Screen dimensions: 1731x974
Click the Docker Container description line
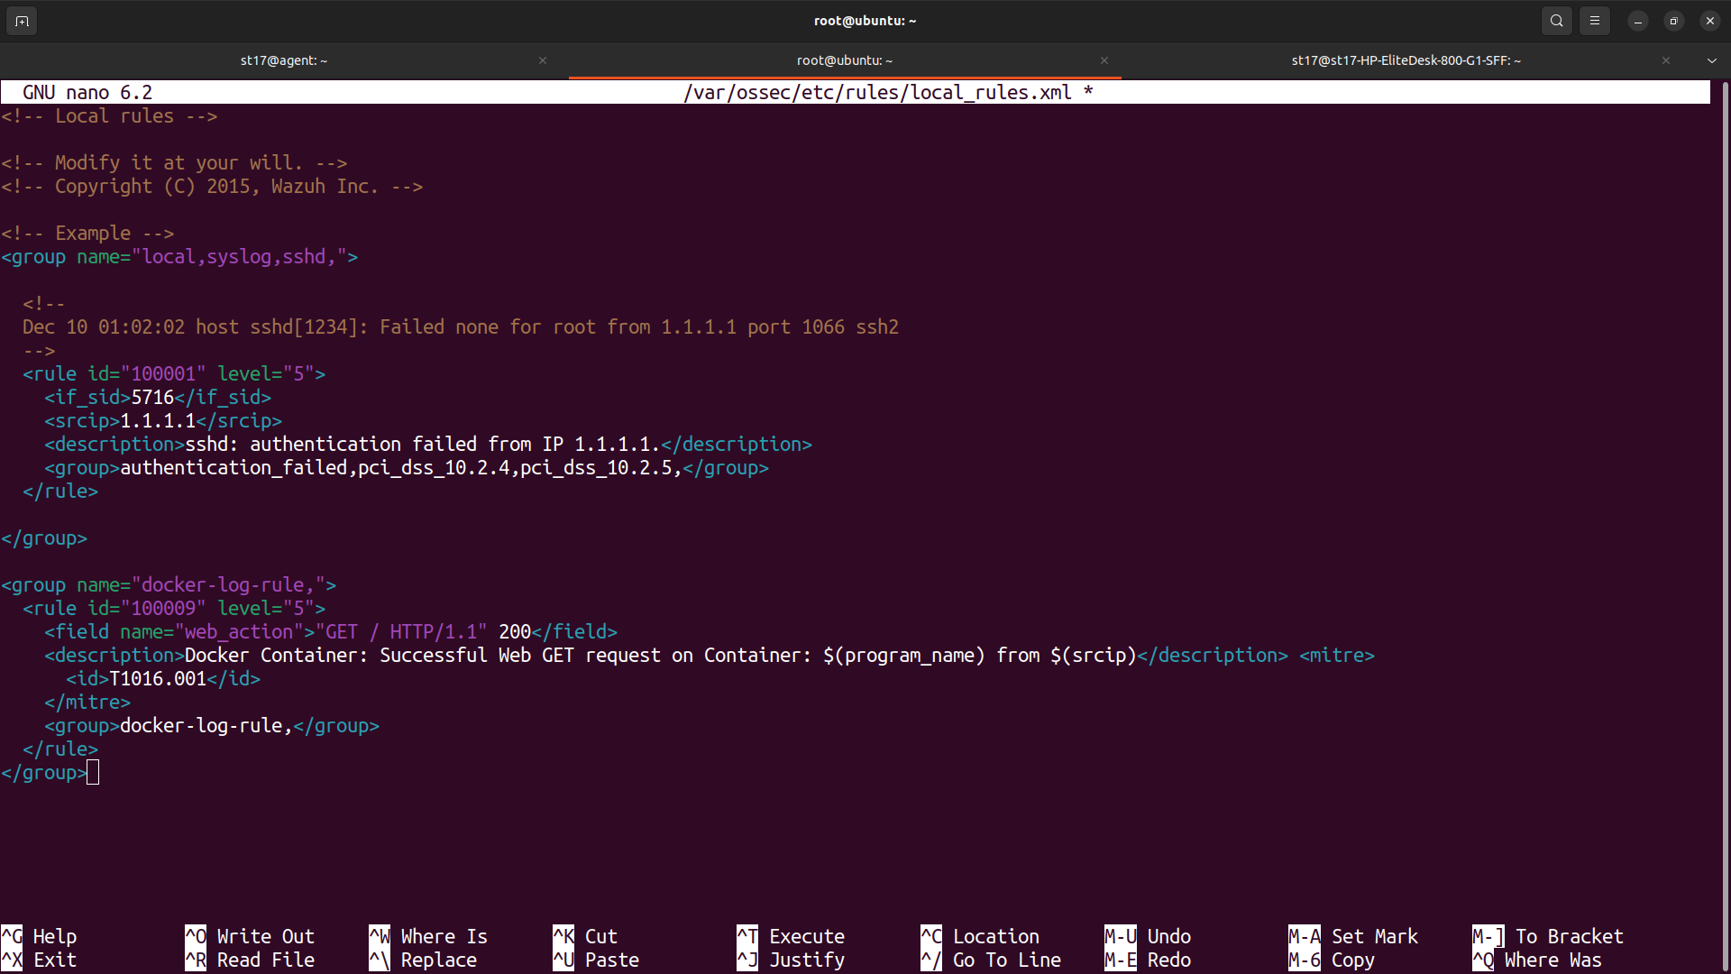[x=666, y=655]
